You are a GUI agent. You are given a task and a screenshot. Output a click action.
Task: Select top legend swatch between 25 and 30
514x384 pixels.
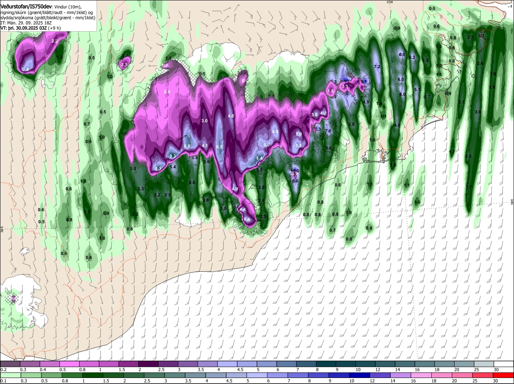pyautogui.click(x=483, y=364)
